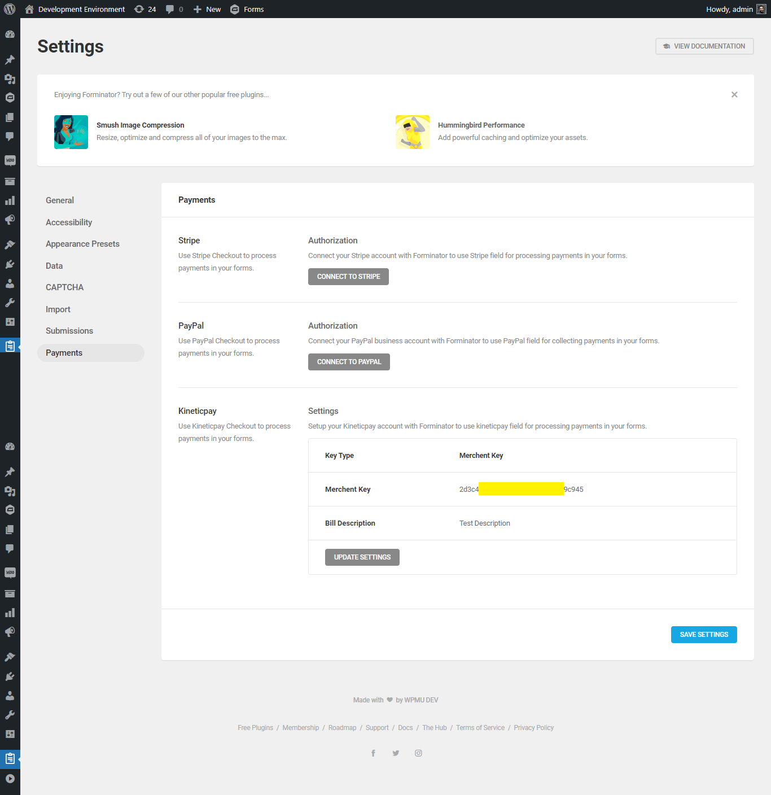Click the Connect to Stripe button
Image resolution: width=771 pixels, height=795 pixels.
pos(348,277)
